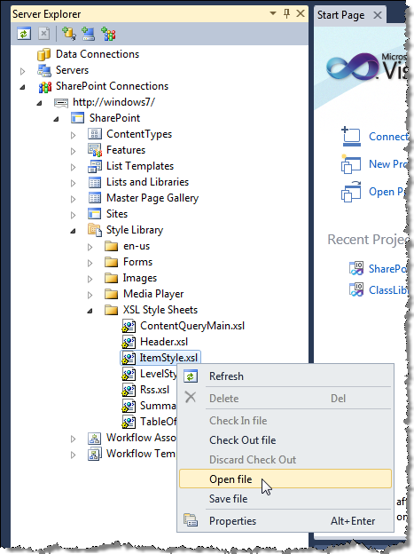
Task: Open the Server Explorer window position dropdown
Action: (273, 13)
